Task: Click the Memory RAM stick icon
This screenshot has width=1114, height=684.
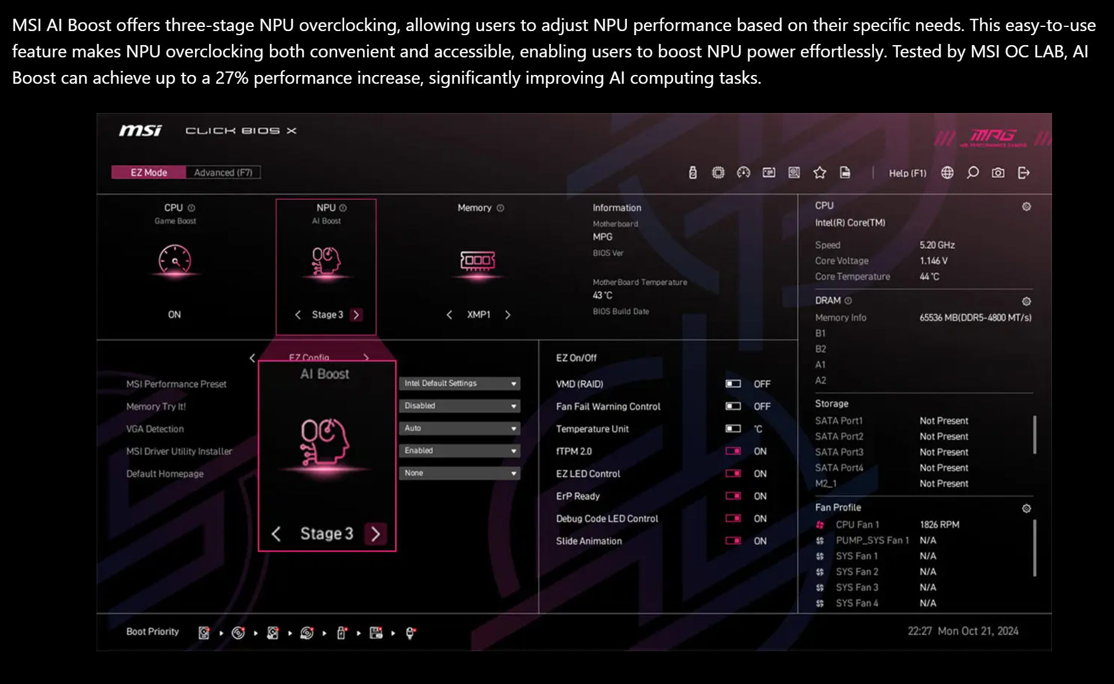Action: click(x=478, y=261)
